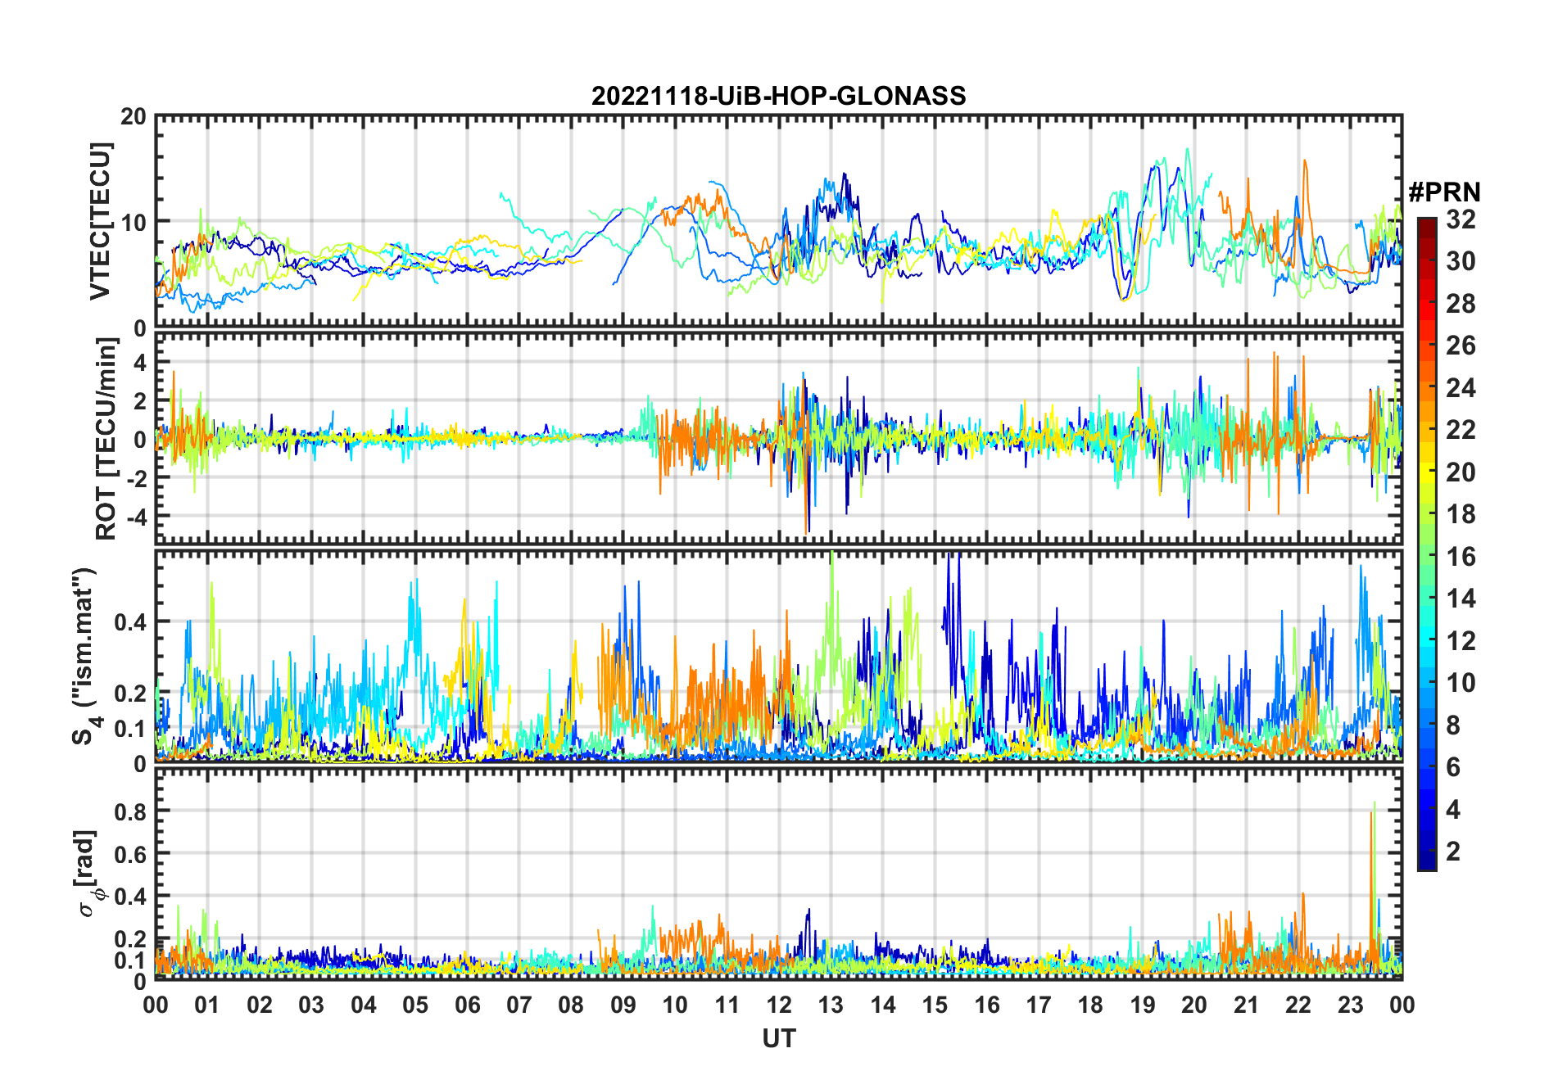
Task: Click the colorbar tick label 32
Action: point(1461,219)
